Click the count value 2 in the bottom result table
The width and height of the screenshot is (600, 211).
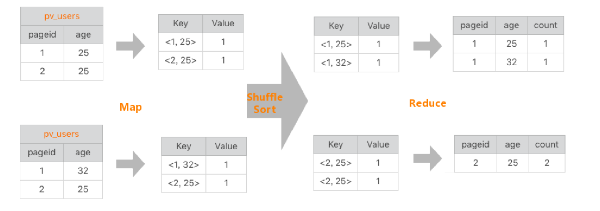(x=547, y=163)
